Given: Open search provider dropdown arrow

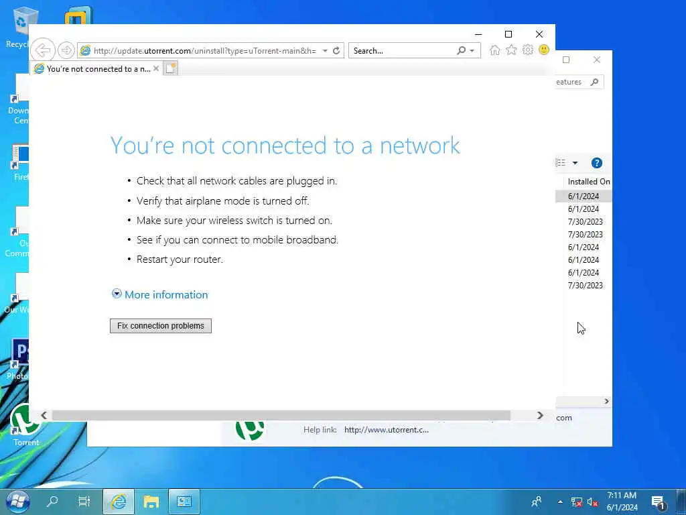Looking at the screenshot, I should [472, 51].
